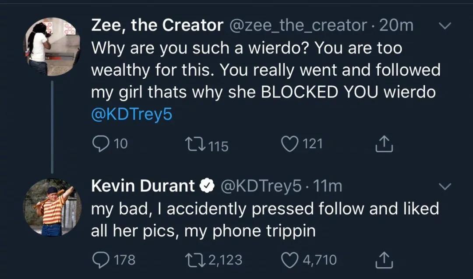Viewport: 473px width, 279px height.
Task: View Kevin Durant's profile picture
Action: tap(52, 207)
